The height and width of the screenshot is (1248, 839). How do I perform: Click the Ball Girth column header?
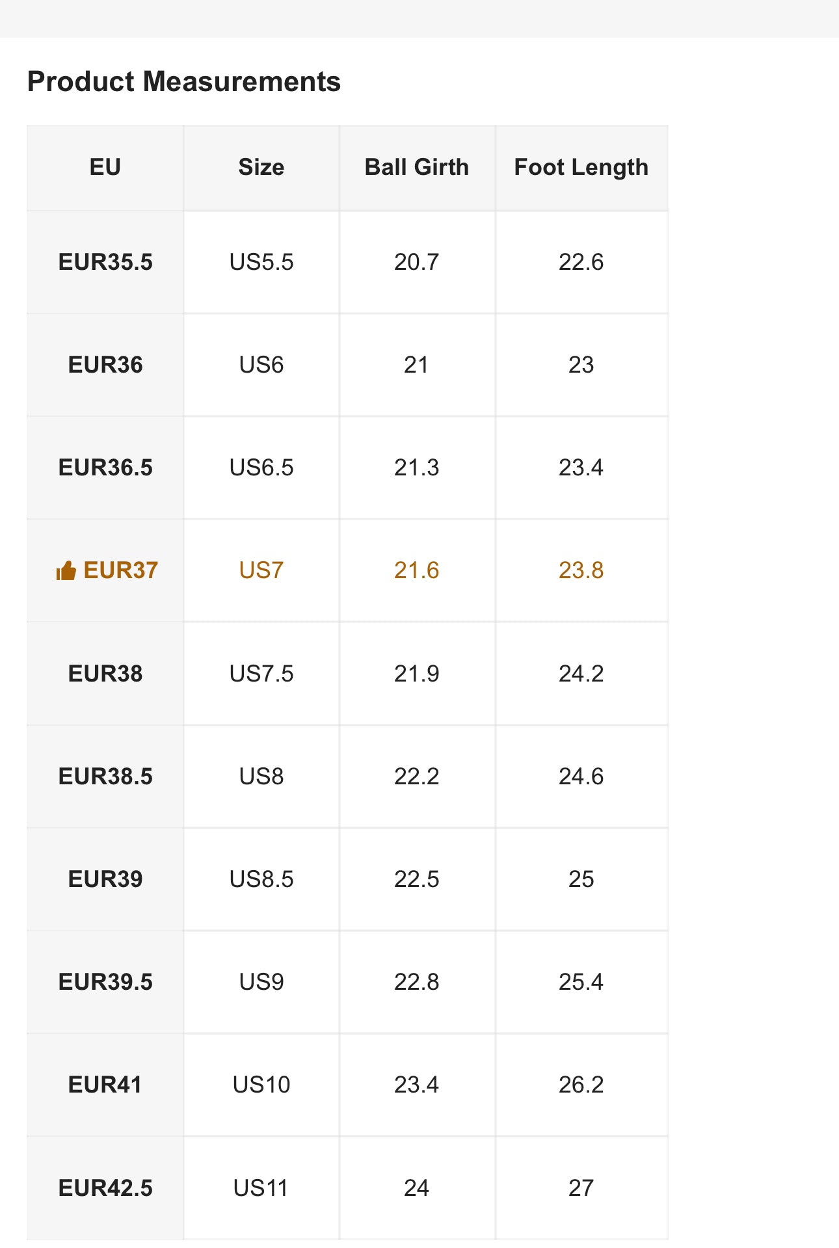[416, 167]
